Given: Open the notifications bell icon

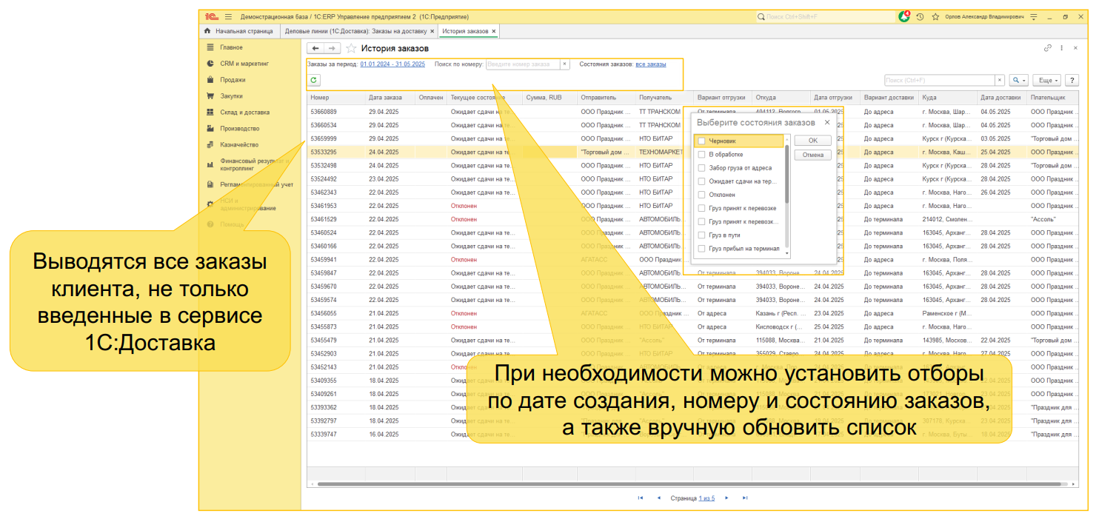Looking at the screenshot, I should 904,16.
